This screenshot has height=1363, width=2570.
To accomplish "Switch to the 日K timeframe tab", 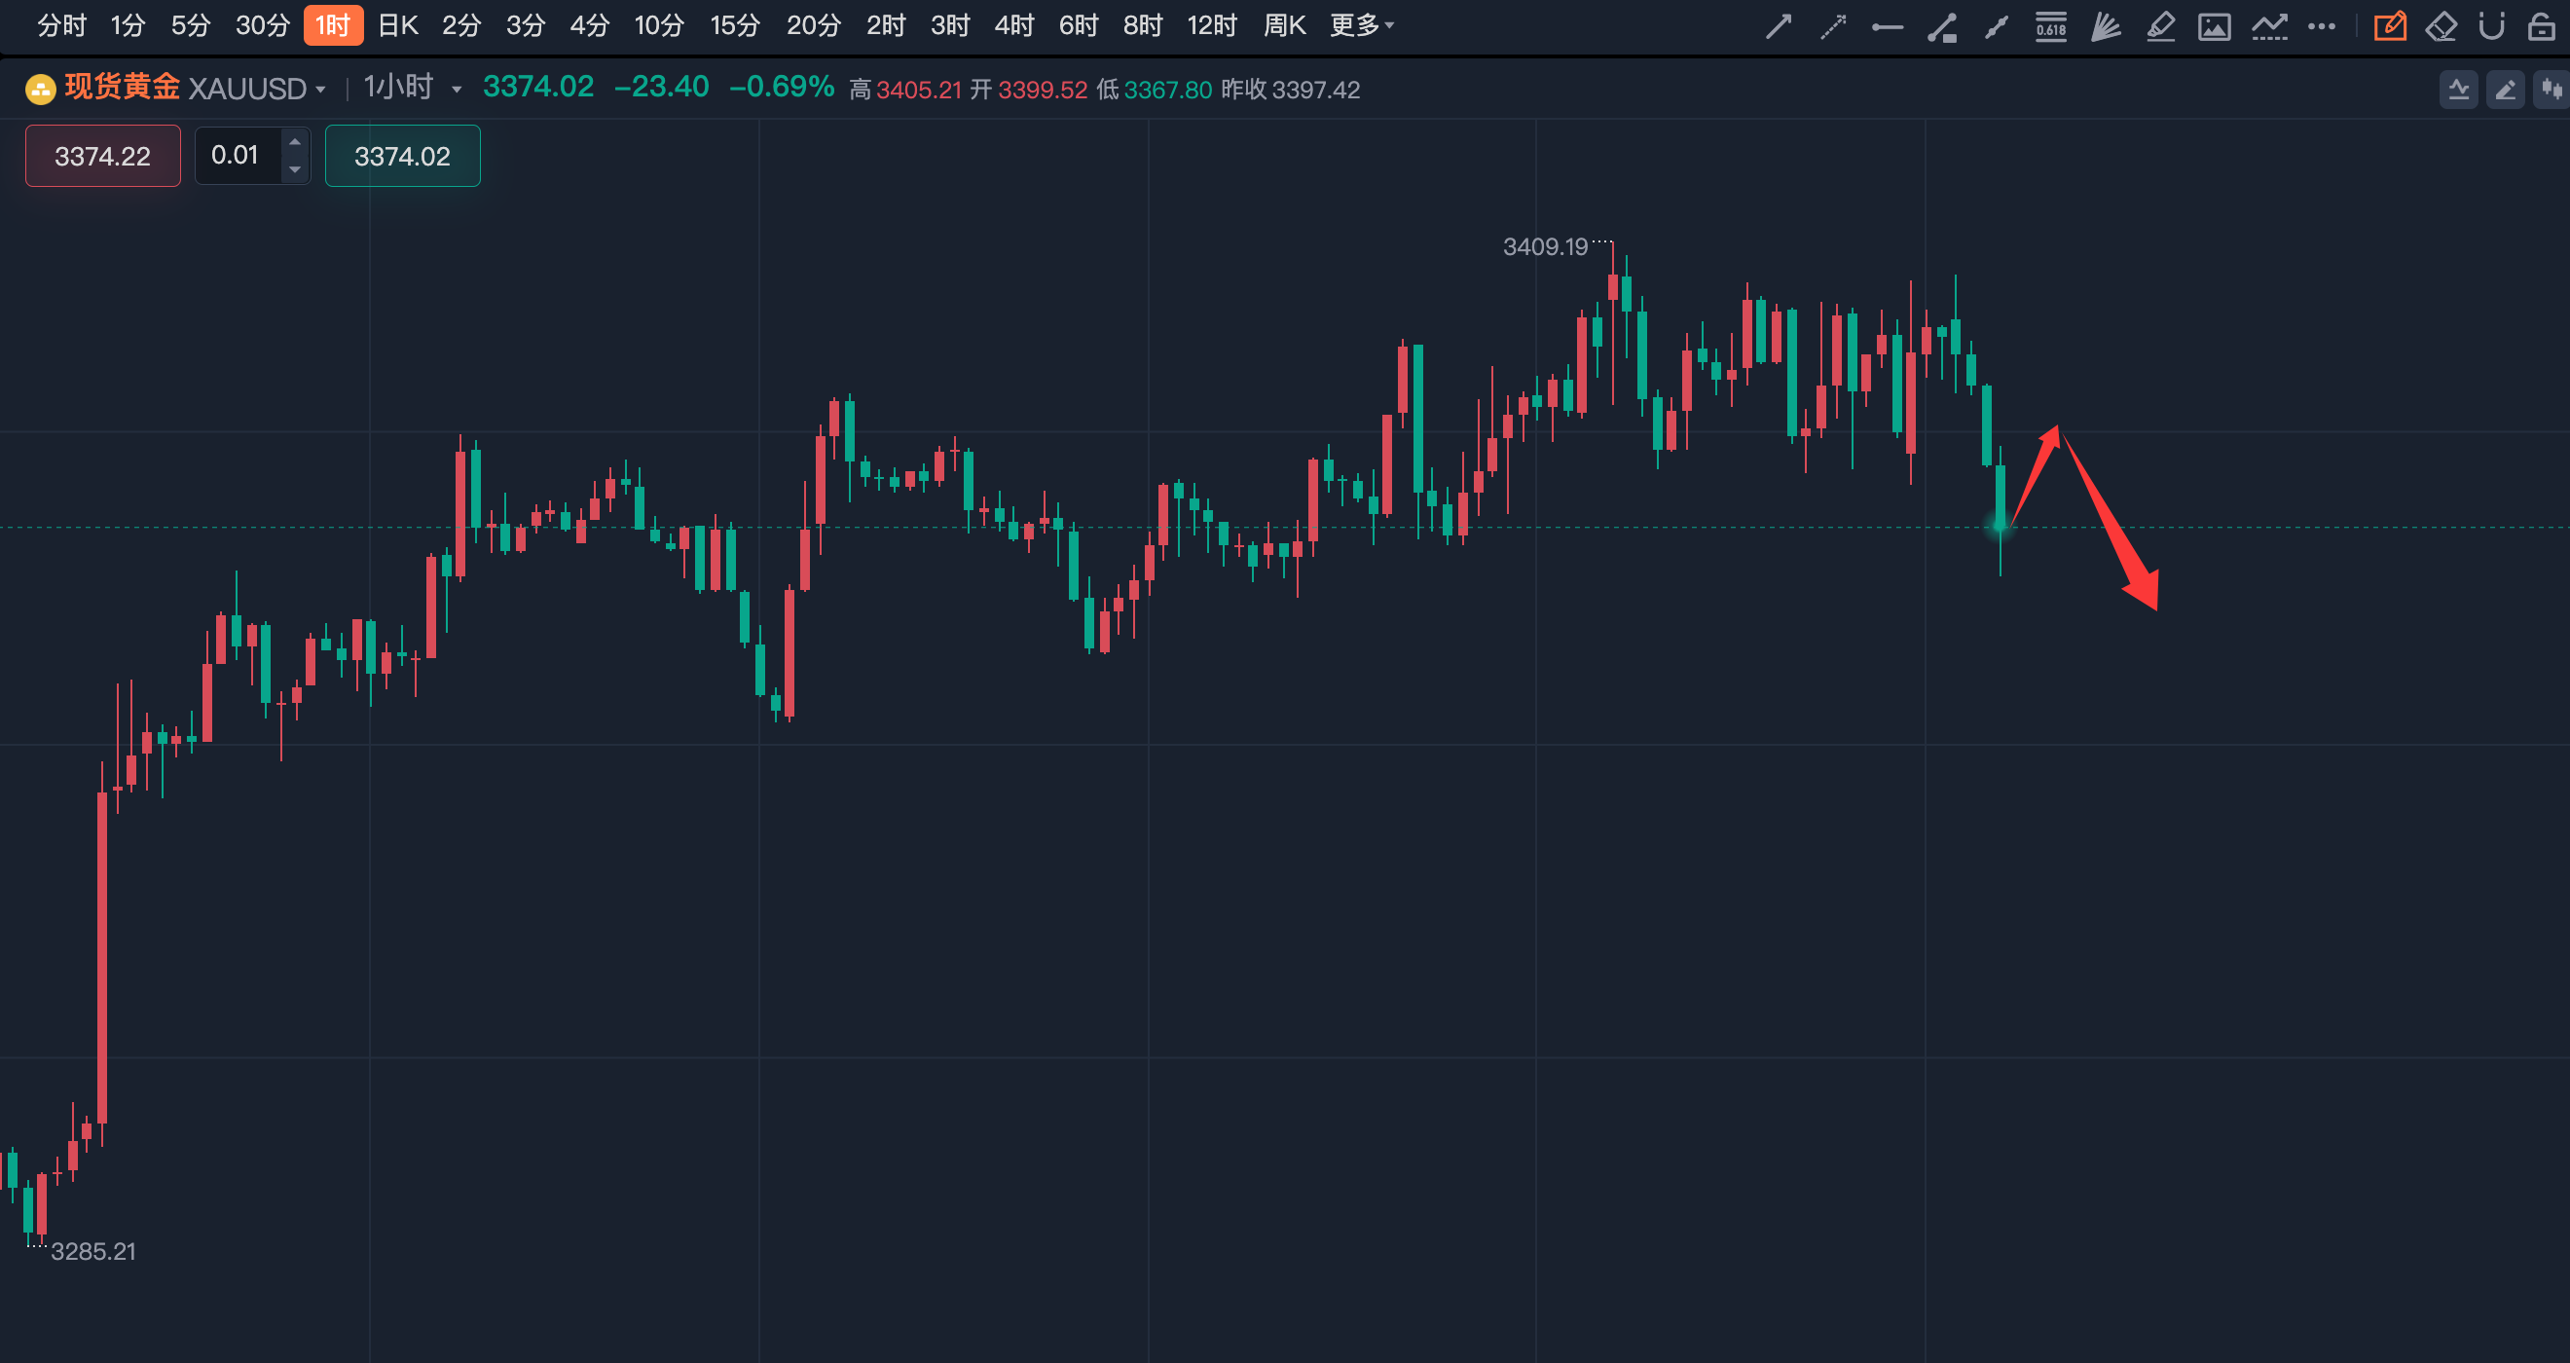I will [397, 25].
